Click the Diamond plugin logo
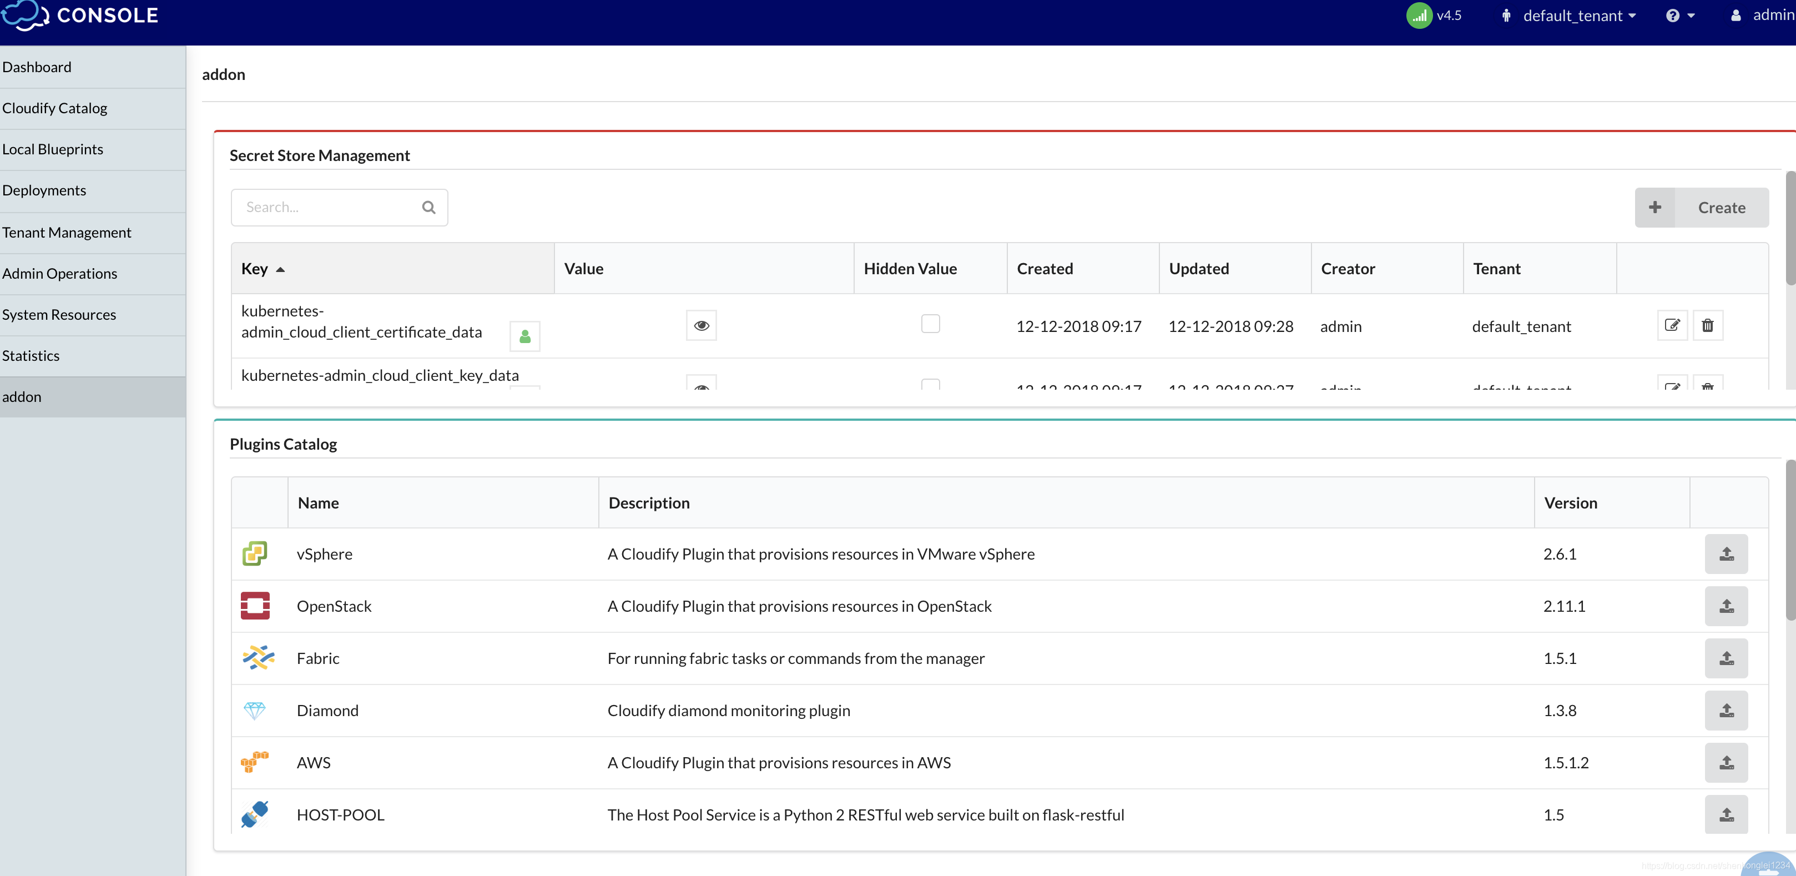Screen dimensions: 1796x876 [x=255, y=710]
